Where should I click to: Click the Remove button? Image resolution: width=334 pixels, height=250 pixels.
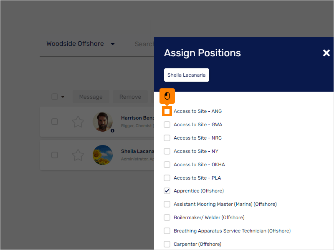[x=130, y=97]
